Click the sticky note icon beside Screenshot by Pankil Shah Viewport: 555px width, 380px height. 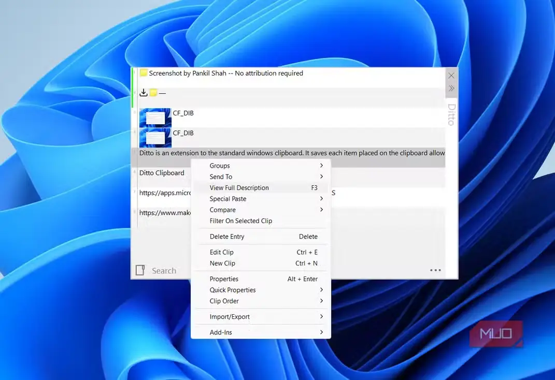(144, 73)
